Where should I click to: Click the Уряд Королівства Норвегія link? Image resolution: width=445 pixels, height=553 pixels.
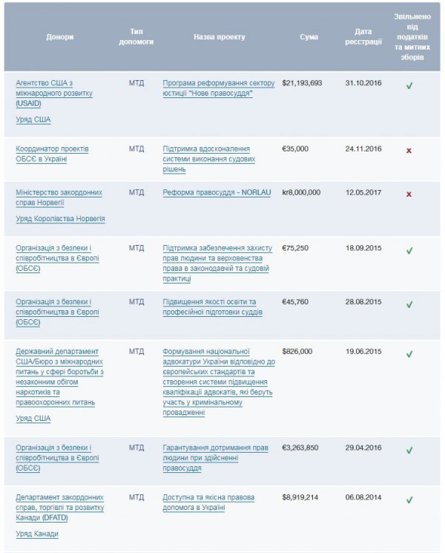pyautogui.click(x=60, y=219)
